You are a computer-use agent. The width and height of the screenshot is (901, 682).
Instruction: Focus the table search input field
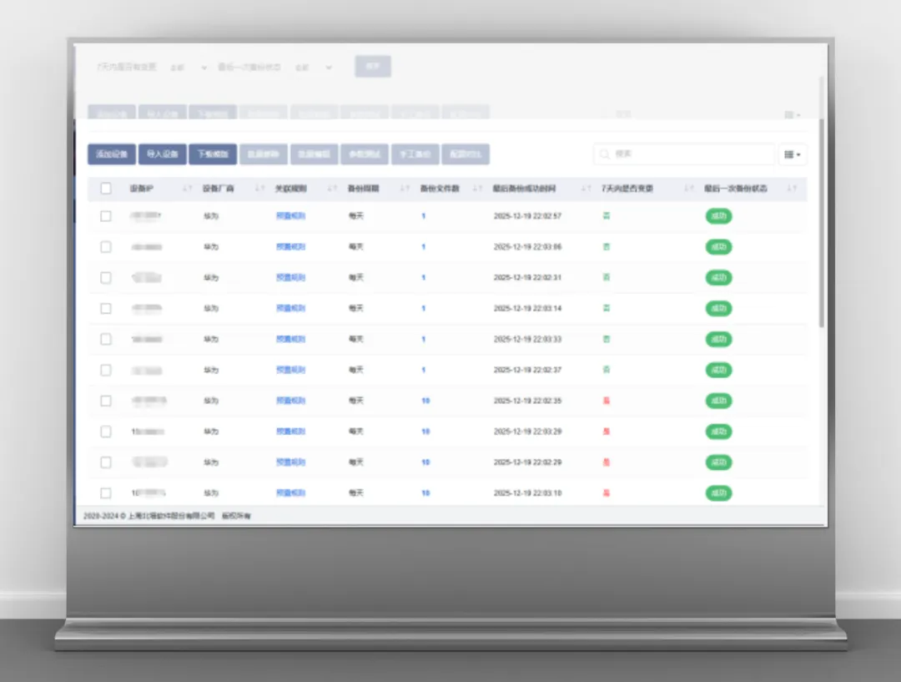(x=684, y=154)
